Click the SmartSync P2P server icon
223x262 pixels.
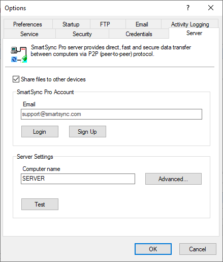tap(19, 54)
